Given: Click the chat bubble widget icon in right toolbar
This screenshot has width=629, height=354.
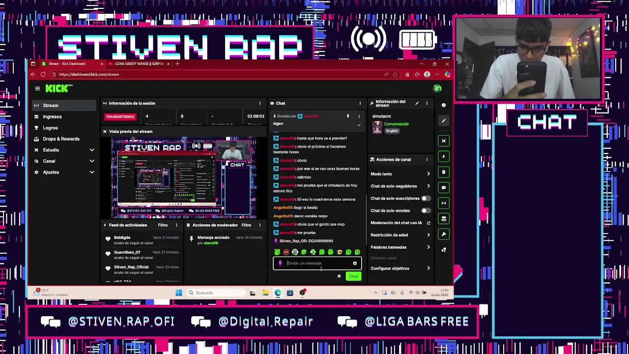Looking at the screenshot, I should click(x=444, y=188).
